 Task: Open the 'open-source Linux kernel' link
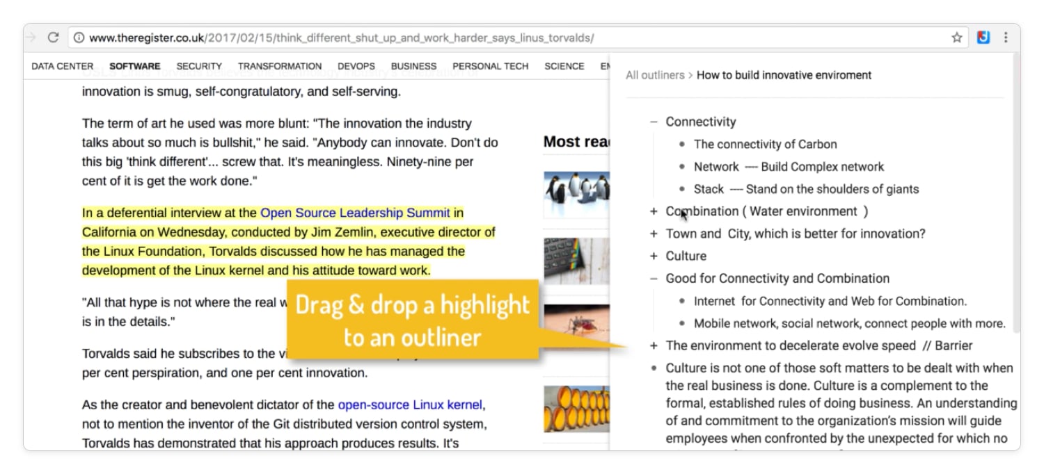[410, 404]
